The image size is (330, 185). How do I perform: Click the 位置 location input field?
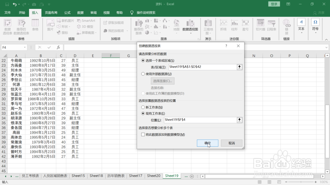(x=200, y=120)
